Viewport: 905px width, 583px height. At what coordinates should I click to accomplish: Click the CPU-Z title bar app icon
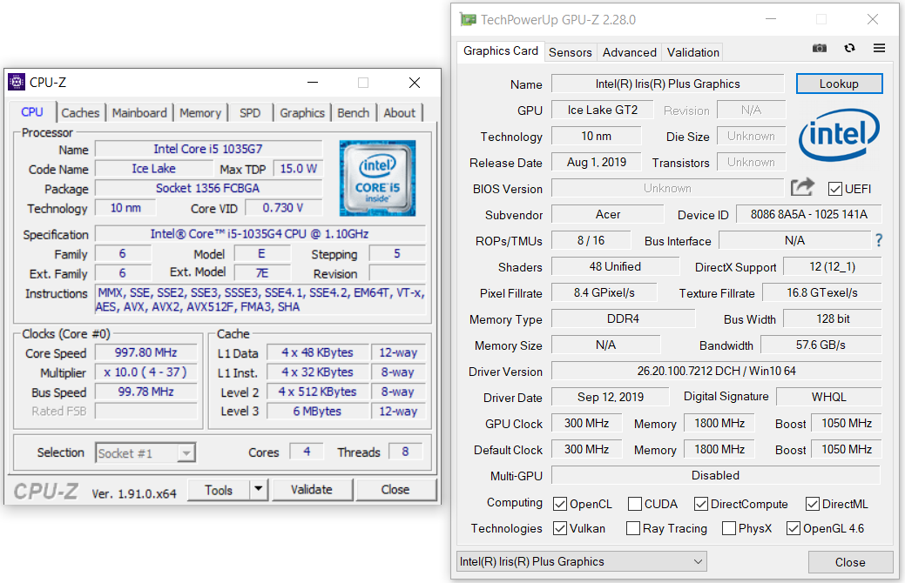[17, 83]
